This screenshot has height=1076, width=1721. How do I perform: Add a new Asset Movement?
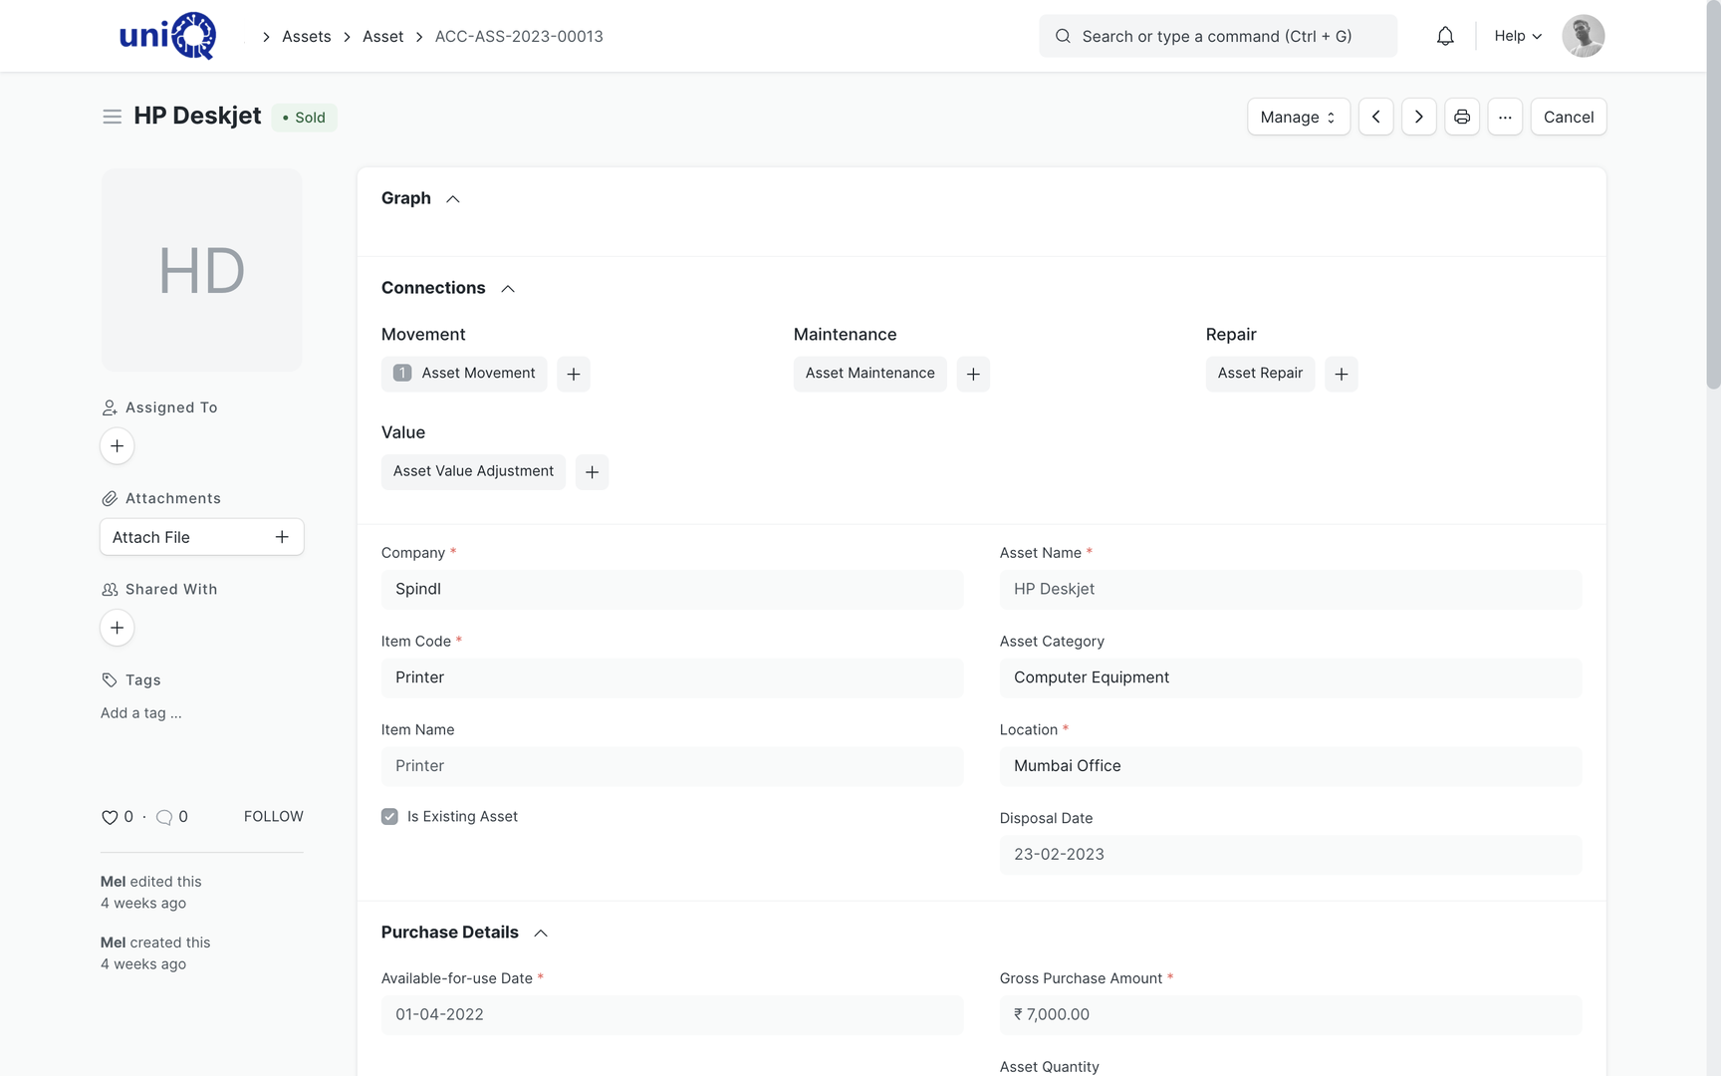coord(573,374)
